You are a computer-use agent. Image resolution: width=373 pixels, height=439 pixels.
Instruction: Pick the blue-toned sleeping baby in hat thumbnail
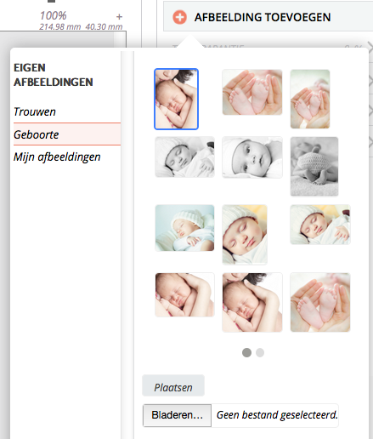(184, 228)
